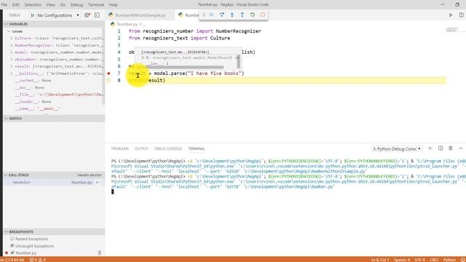Viewport: 466px width, 262px height.
Task: Restart the debug session
Action: point(253,15)
